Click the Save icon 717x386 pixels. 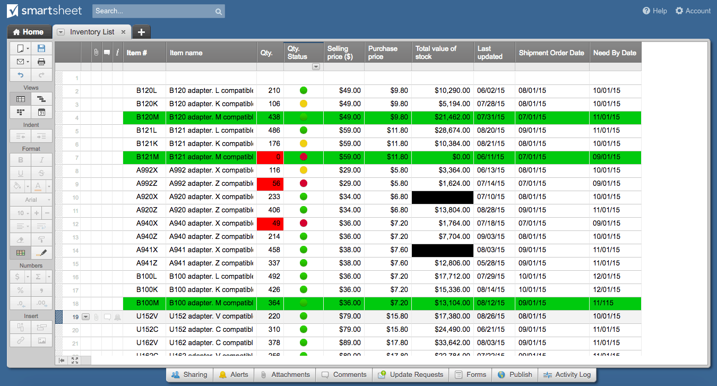(x=41, y=48)
